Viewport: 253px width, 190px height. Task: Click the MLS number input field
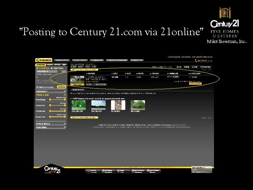(47, 80)
